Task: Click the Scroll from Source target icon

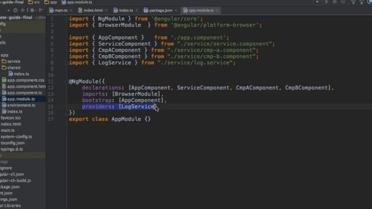Action: click(x=16, y=10)
